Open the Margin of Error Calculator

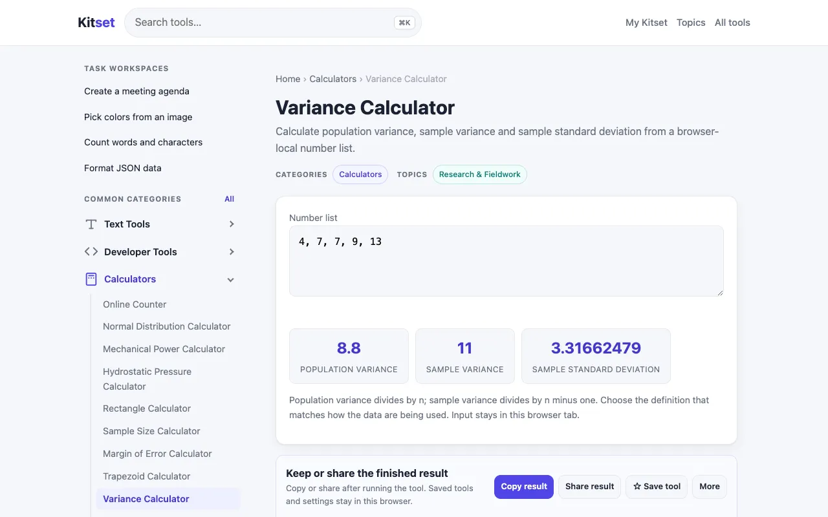[x=157, y=454]
